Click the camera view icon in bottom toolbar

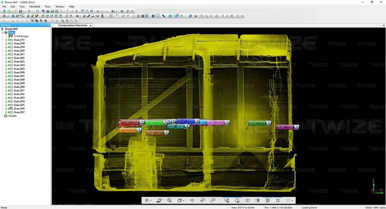pos(159,200)
